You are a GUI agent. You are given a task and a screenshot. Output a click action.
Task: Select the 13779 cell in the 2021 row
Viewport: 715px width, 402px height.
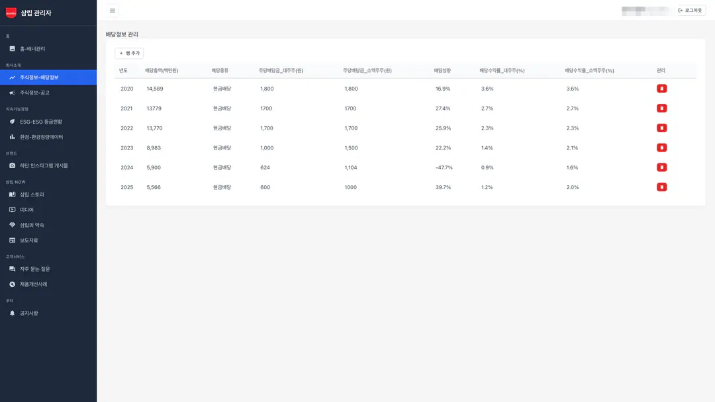(154, 108)
